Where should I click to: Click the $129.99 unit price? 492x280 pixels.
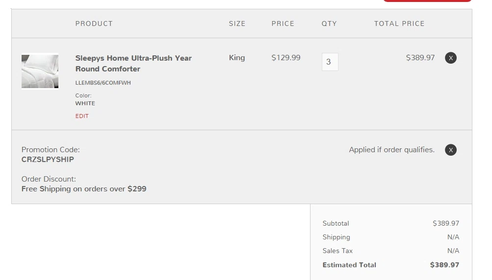coord(286,58)
